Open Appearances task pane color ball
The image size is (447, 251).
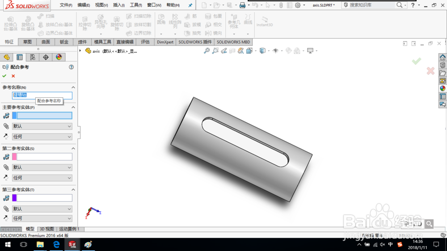pos(443,88)
